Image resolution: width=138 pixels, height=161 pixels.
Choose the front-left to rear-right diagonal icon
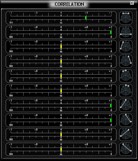tap(126, 149)
